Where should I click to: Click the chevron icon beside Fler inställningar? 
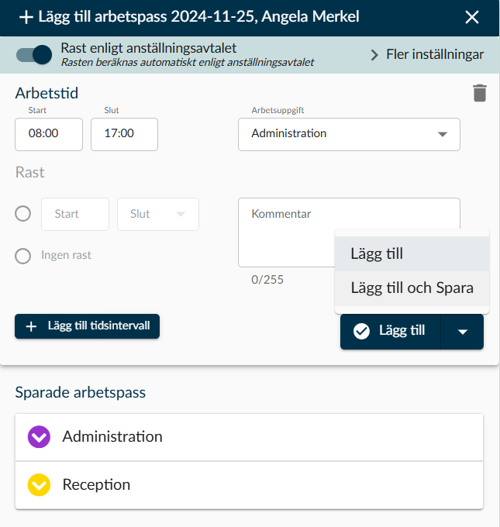[374, 55]
